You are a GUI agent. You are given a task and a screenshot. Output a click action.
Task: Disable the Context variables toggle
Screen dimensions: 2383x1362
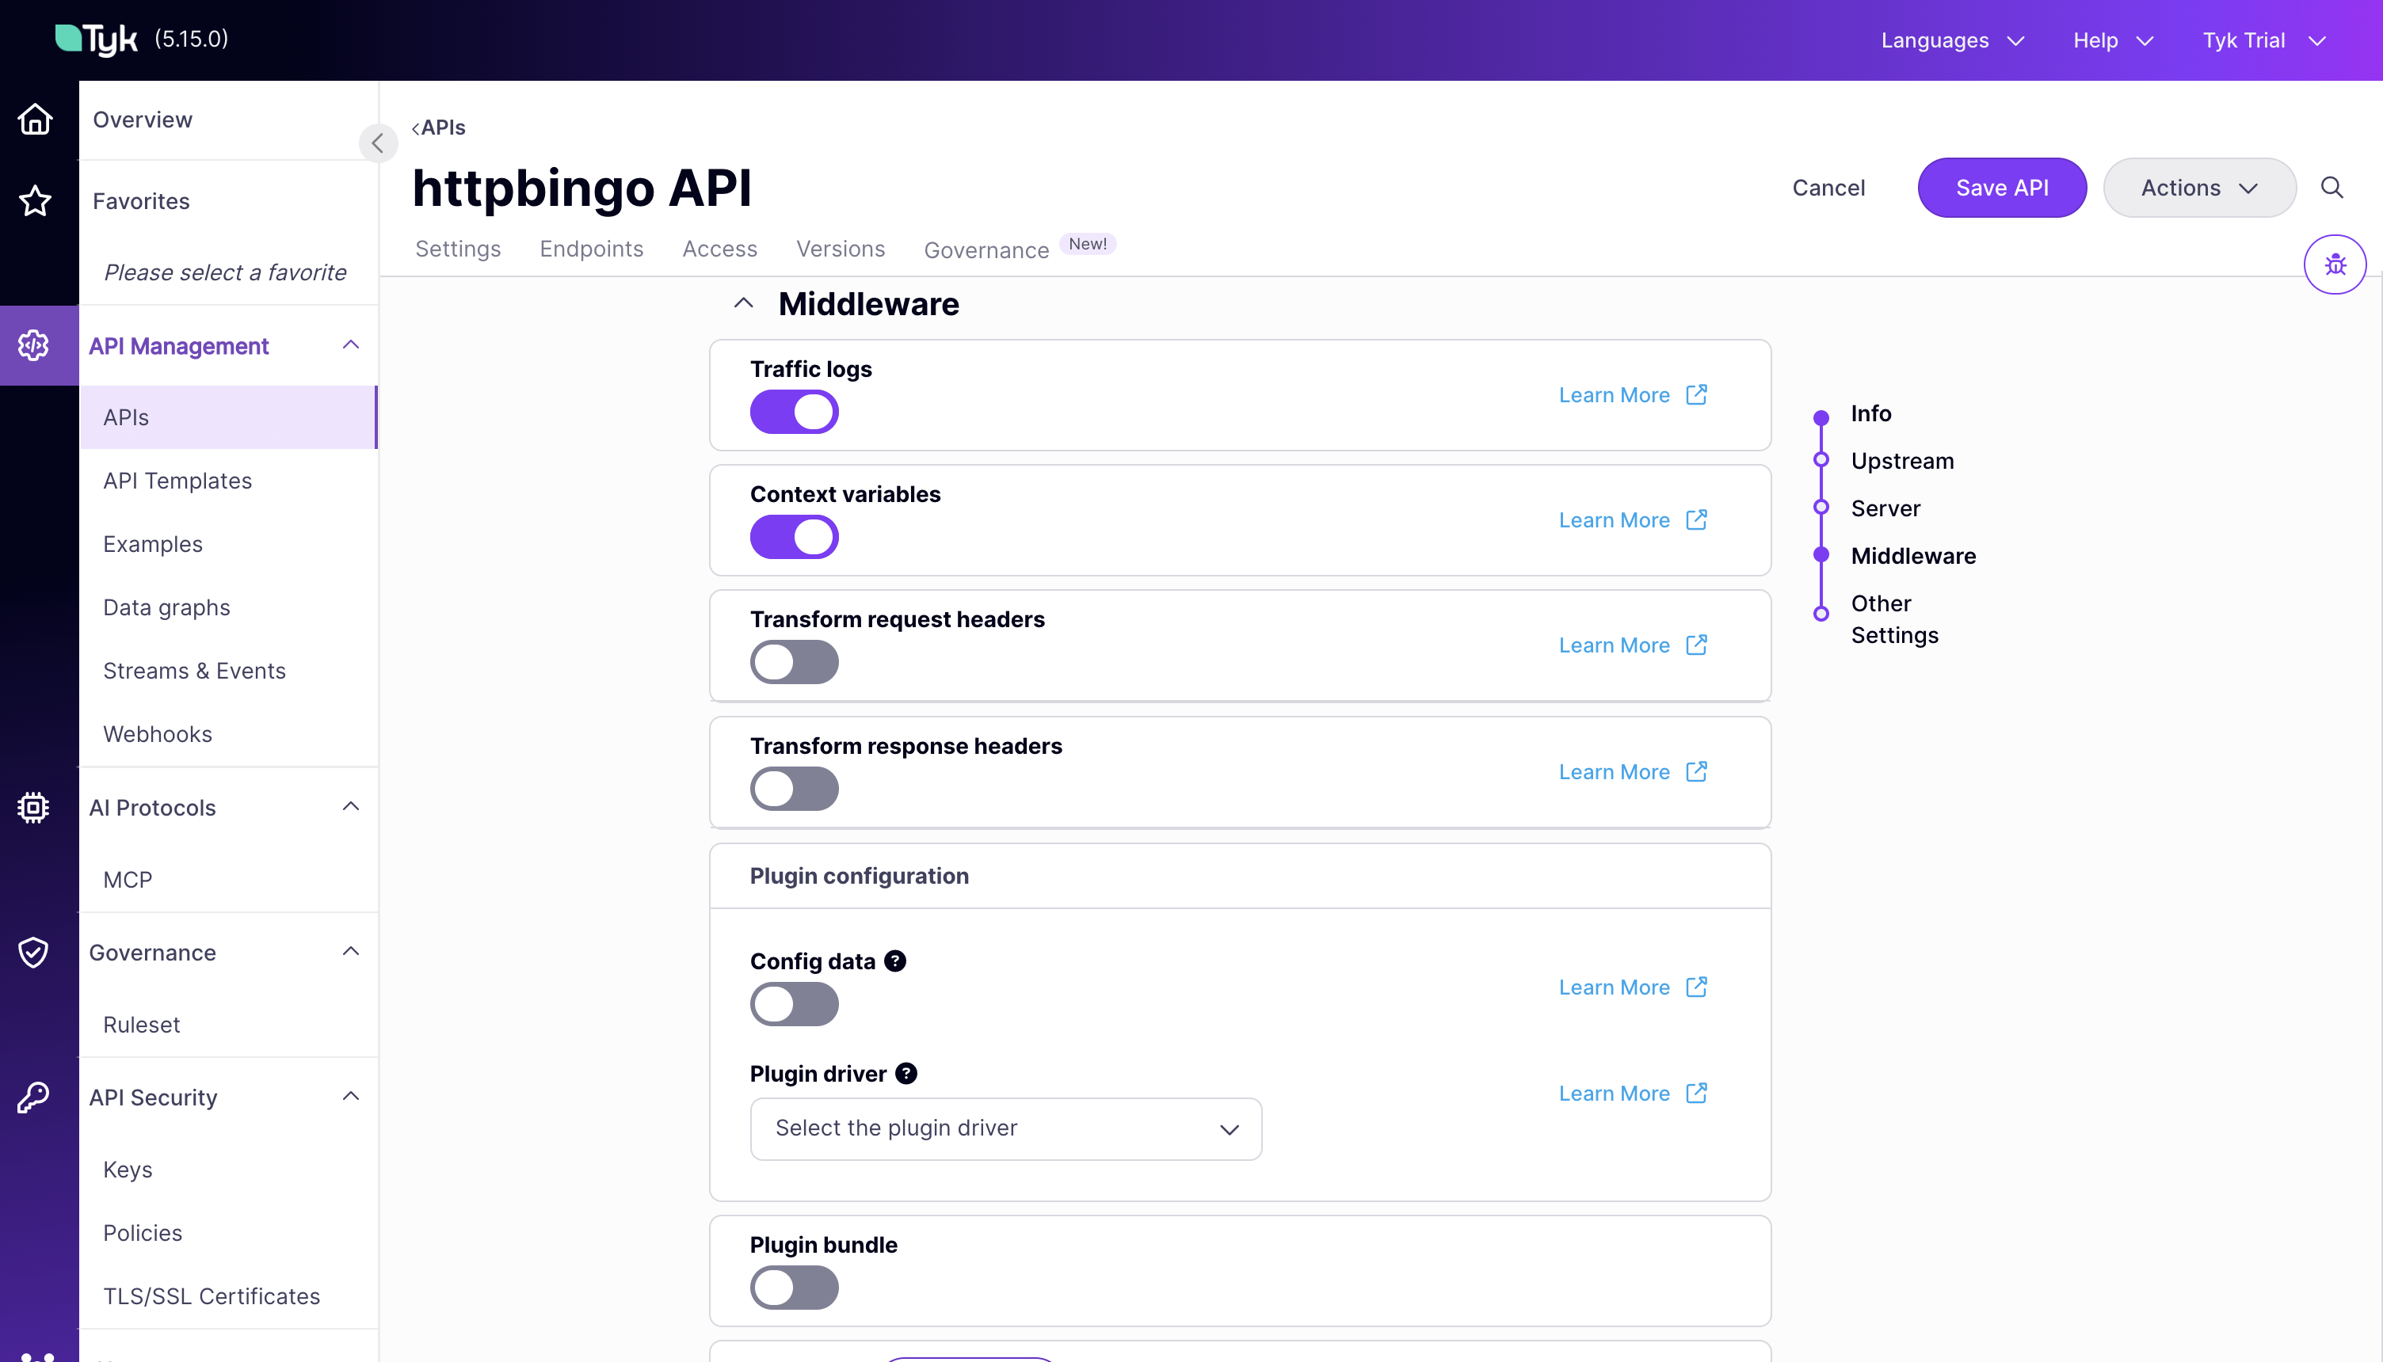[x=793, y=537]
